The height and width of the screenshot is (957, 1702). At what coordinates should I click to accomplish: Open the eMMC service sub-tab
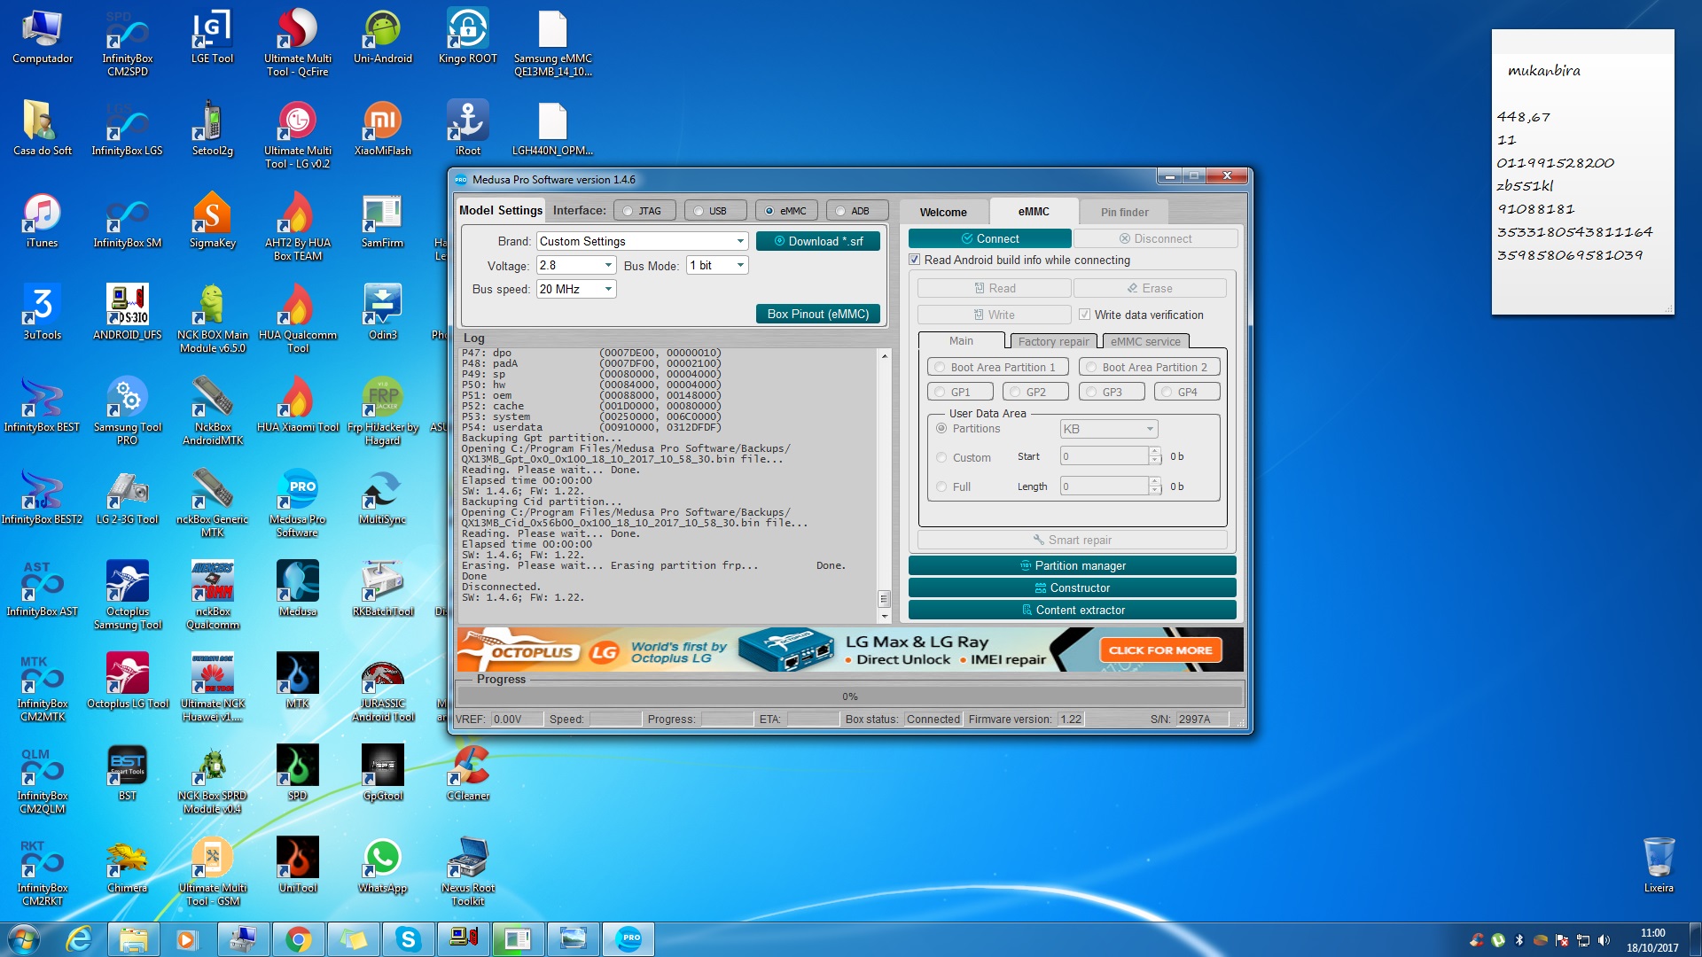click(x=1145, y=342)
